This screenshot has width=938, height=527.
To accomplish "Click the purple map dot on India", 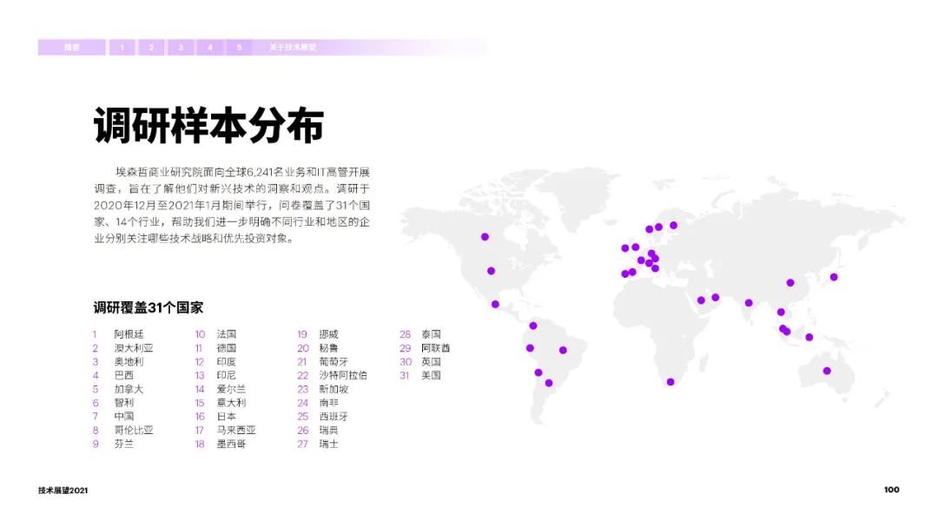I will [749, 303].
